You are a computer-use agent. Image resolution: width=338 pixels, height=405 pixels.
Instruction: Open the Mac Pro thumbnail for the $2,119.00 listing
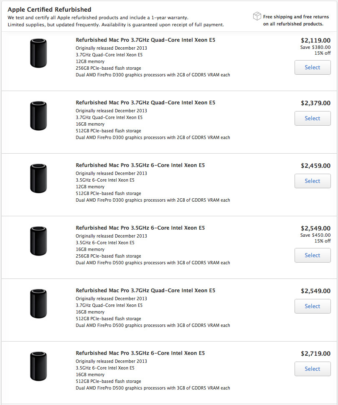coord(38,53)
